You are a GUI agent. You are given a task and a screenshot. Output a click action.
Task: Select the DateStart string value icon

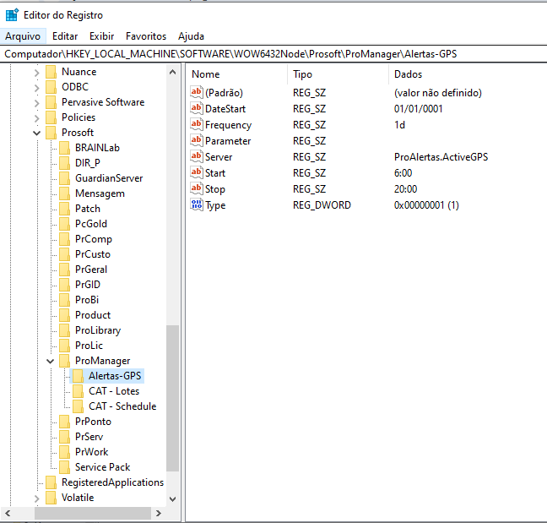[197, 109]
